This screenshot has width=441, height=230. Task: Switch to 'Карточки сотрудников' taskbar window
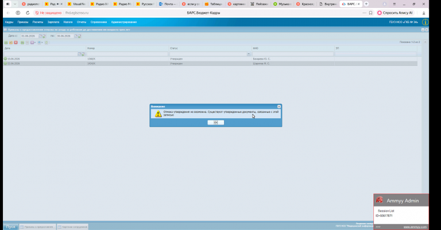coord(73,227)
